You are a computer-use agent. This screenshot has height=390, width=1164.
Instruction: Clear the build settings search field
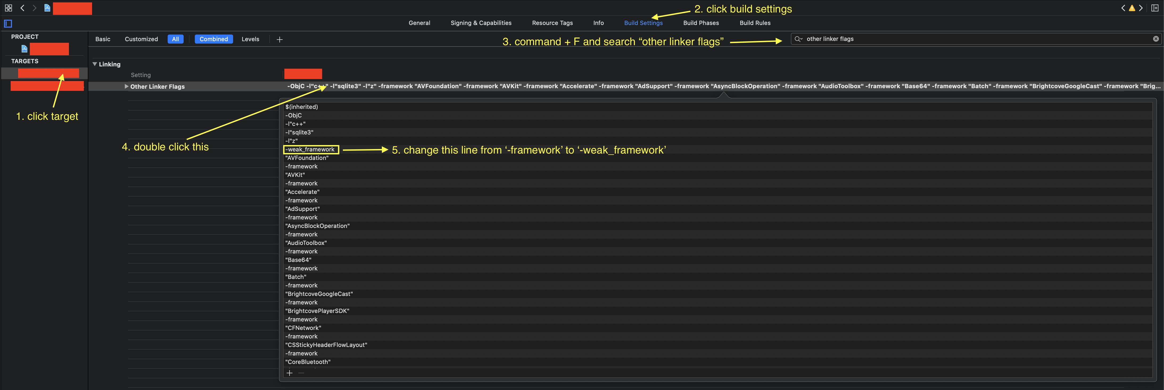click(x=1155, y=39)
